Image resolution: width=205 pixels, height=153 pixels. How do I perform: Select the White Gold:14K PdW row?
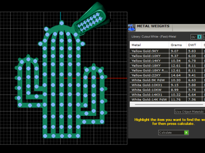pos(167,99)
